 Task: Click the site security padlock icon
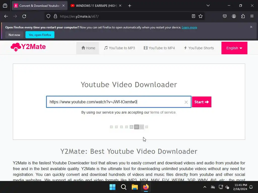point(55,16)
